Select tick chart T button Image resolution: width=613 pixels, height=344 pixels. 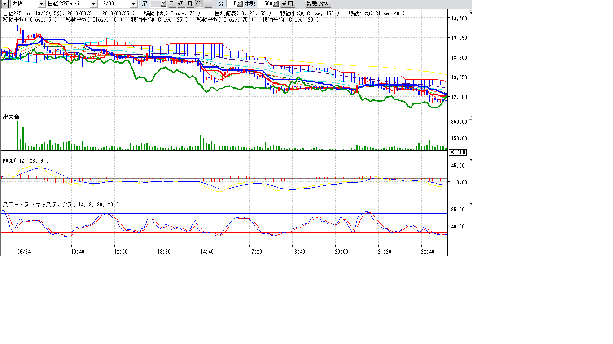coord(208,4)
